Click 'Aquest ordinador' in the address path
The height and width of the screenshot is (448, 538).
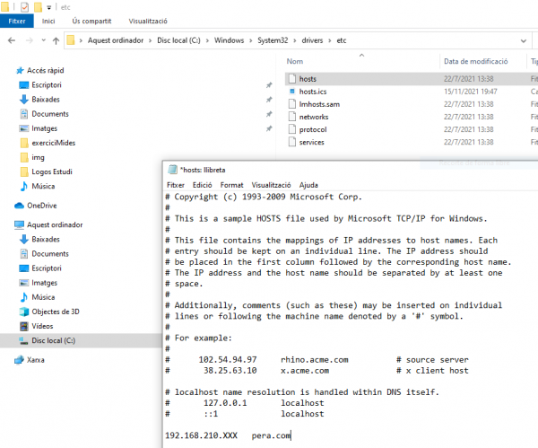tap(116, 40)
